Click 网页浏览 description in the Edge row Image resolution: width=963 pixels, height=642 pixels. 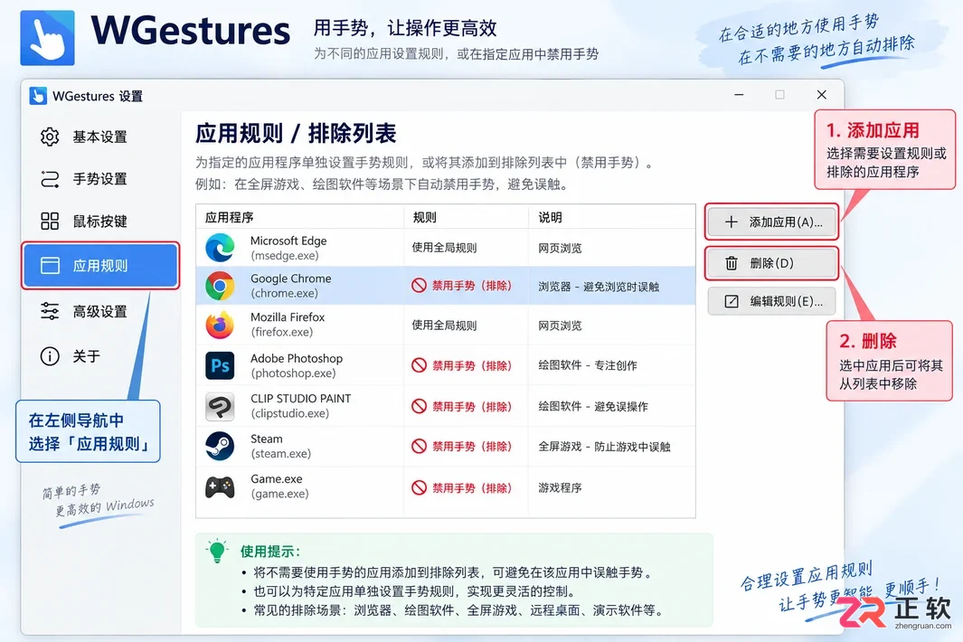point(560,248)
